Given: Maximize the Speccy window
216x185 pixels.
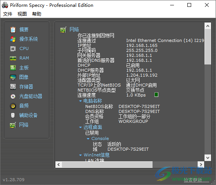Looking at the screenshot, I should click(189, 5).
